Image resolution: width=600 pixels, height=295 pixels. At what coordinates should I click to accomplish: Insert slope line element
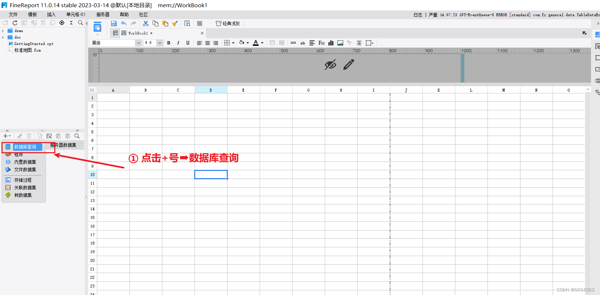click(x=350, y=43)
